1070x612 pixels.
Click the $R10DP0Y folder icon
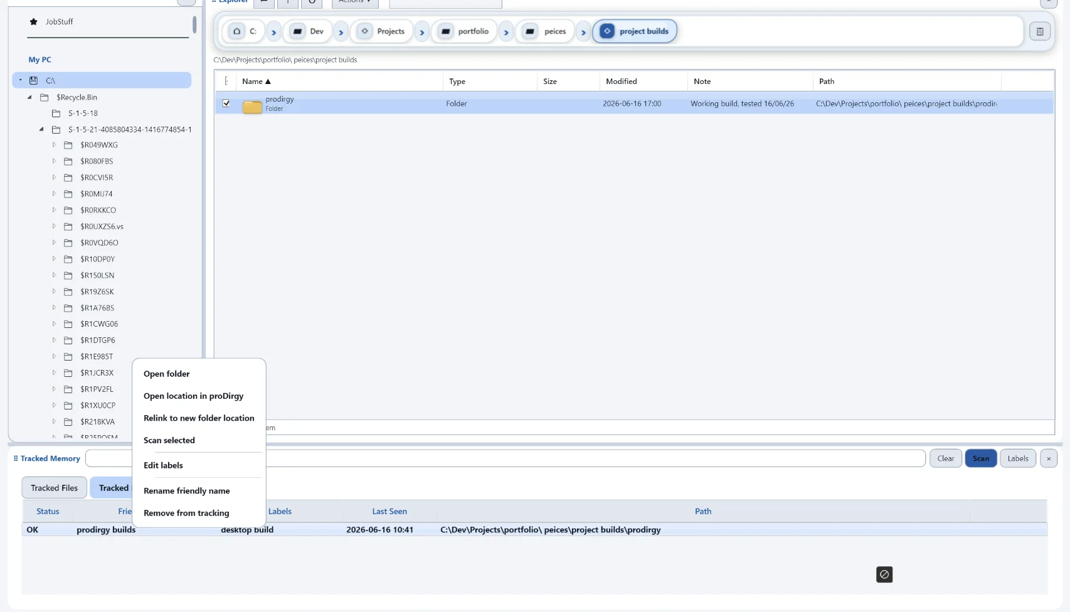(x=68, y=259)
